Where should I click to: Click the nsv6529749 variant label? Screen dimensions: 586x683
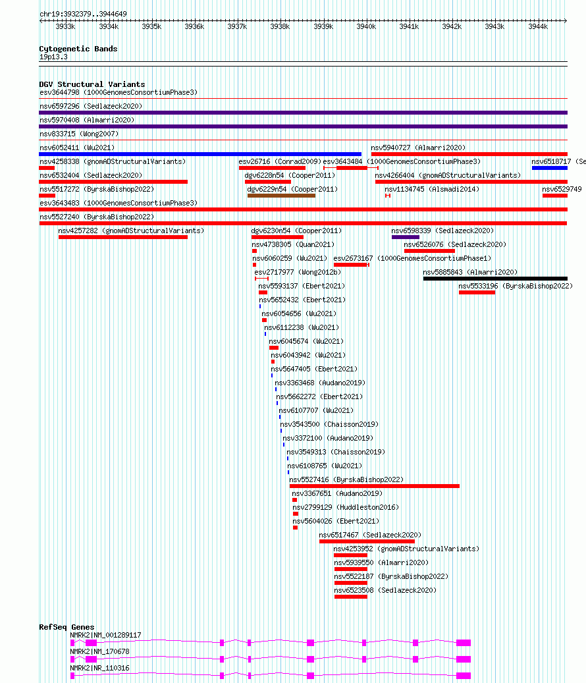(x=562, y=190)
